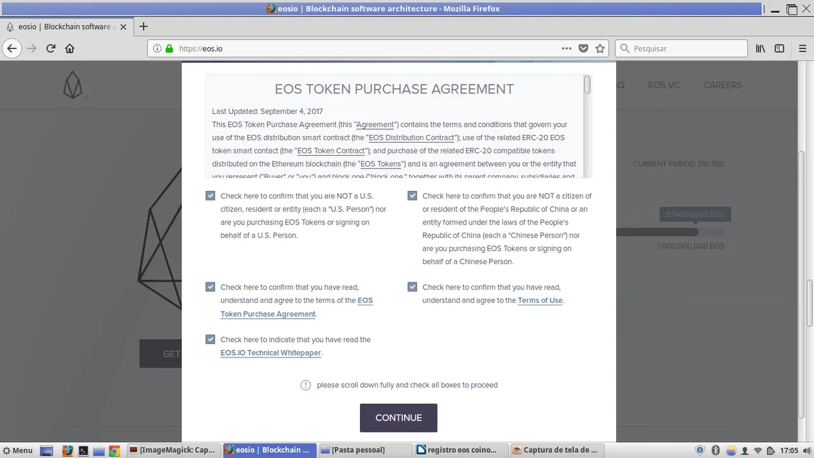Click the volume speaker tray icon
The width and height of the screenshot is (814, 458).
[x=807, y=450]
